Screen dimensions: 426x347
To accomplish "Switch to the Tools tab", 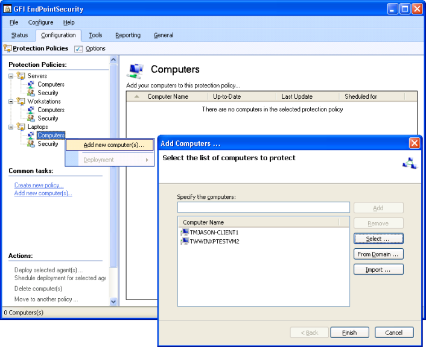I will pos(95,35).
